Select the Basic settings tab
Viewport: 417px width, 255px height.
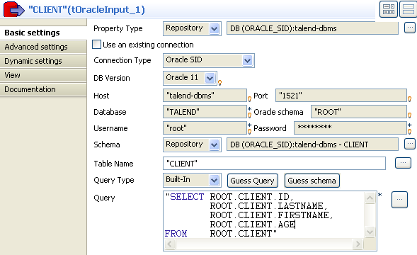43,33
